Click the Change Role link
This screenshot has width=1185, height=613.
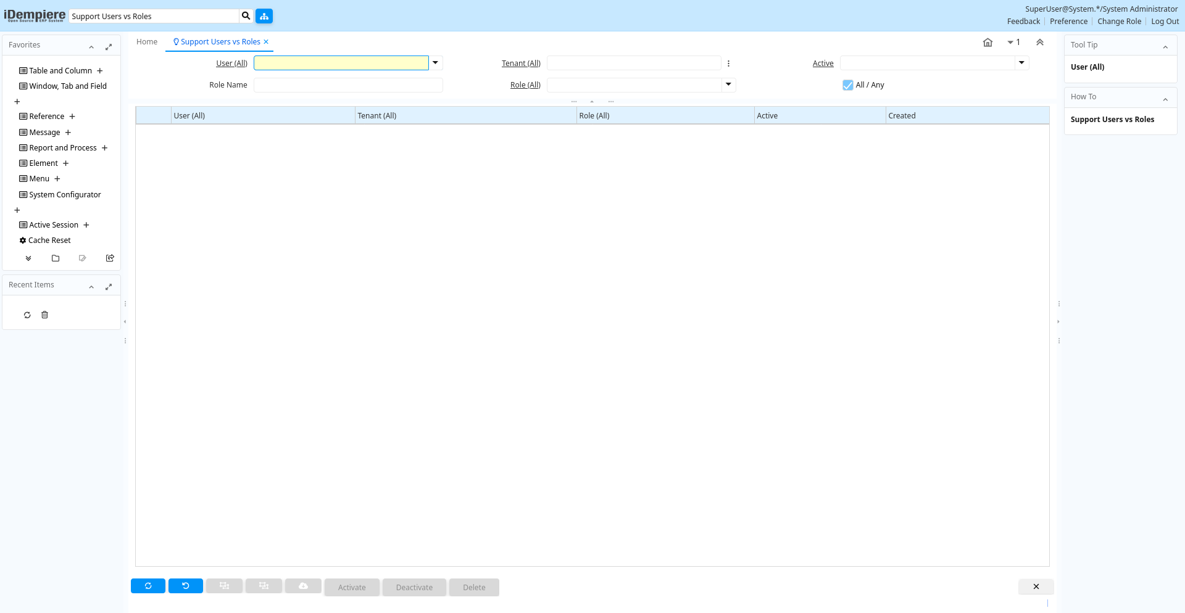(x=1119, y=22)
